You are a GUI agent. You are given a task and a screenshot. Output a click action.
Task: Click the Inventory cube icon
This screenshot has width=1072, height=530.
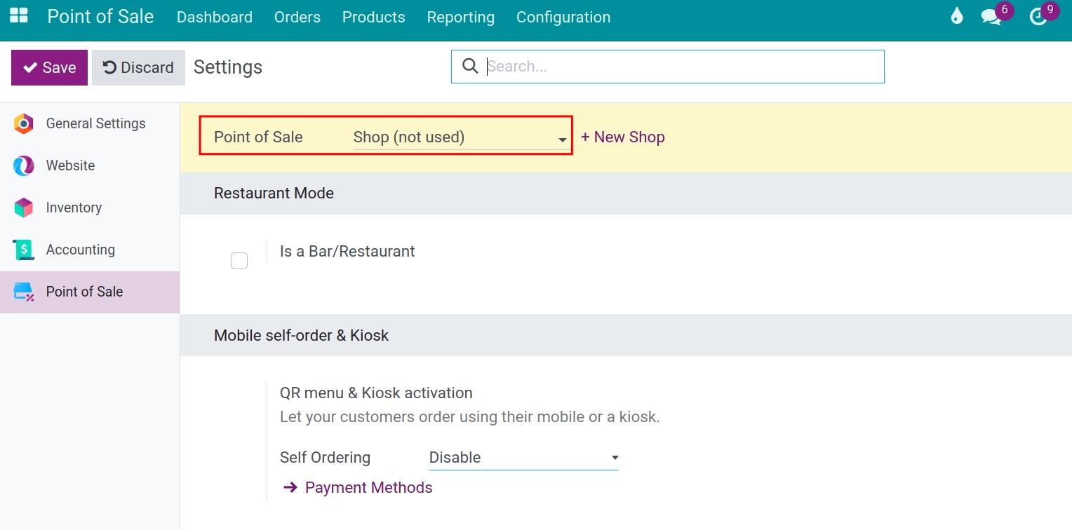(x=23, y=208)
